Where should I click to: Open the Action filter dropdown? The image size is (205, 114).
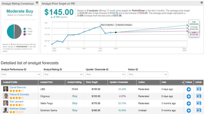tap(148, 74)
